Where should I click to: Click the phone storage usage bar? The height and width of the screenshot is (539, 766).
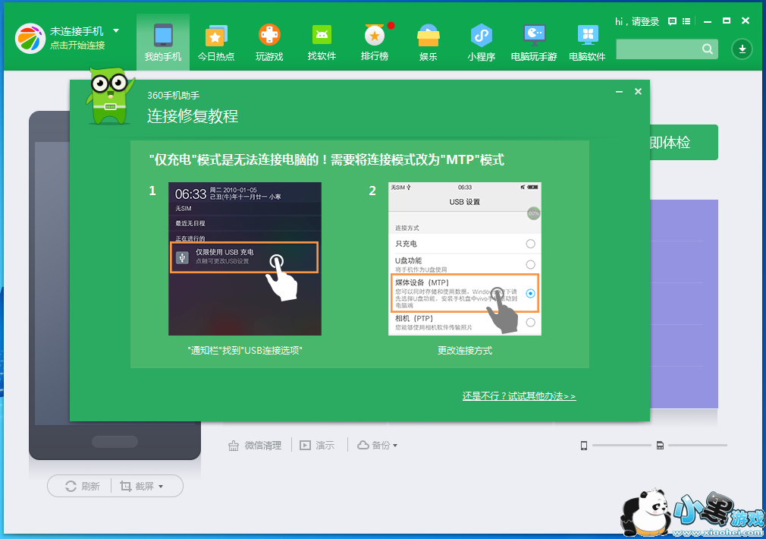pyautogui.click(x=621, y=446)
